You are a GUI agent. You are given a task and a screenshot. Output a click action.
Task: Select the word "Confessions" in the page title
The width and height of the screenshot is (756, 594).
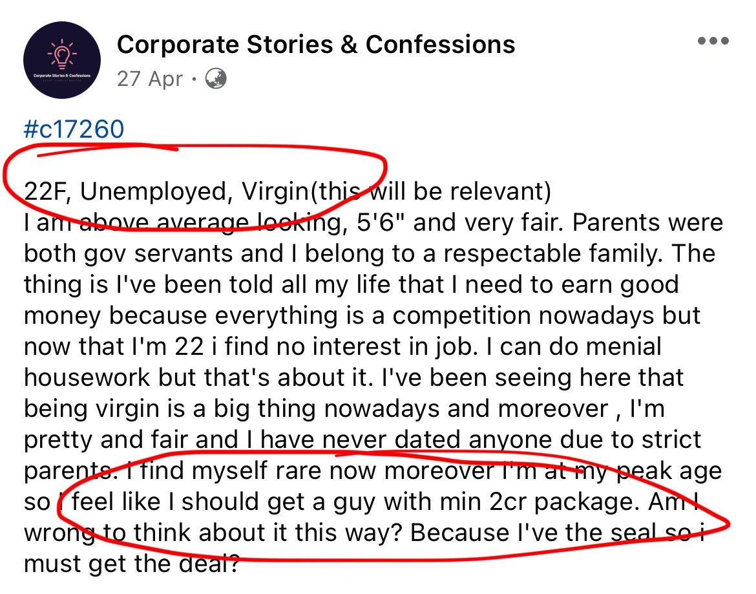(x=440, y=45)
